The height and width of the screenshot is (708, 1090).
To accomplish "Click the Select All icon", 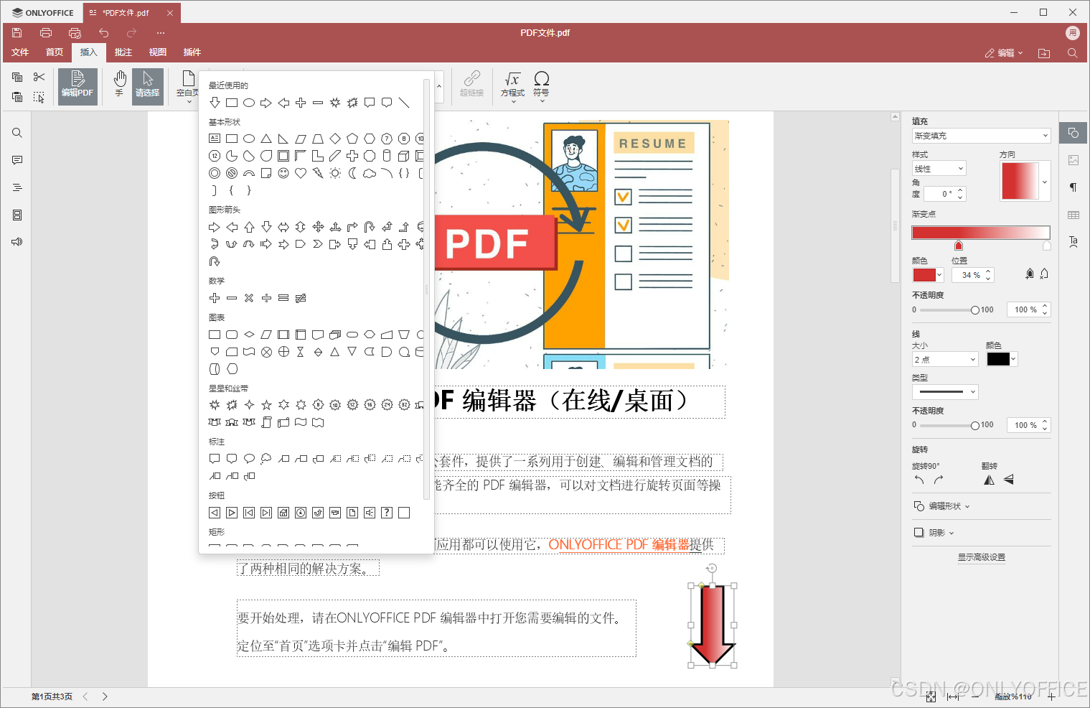I will 39,97.
